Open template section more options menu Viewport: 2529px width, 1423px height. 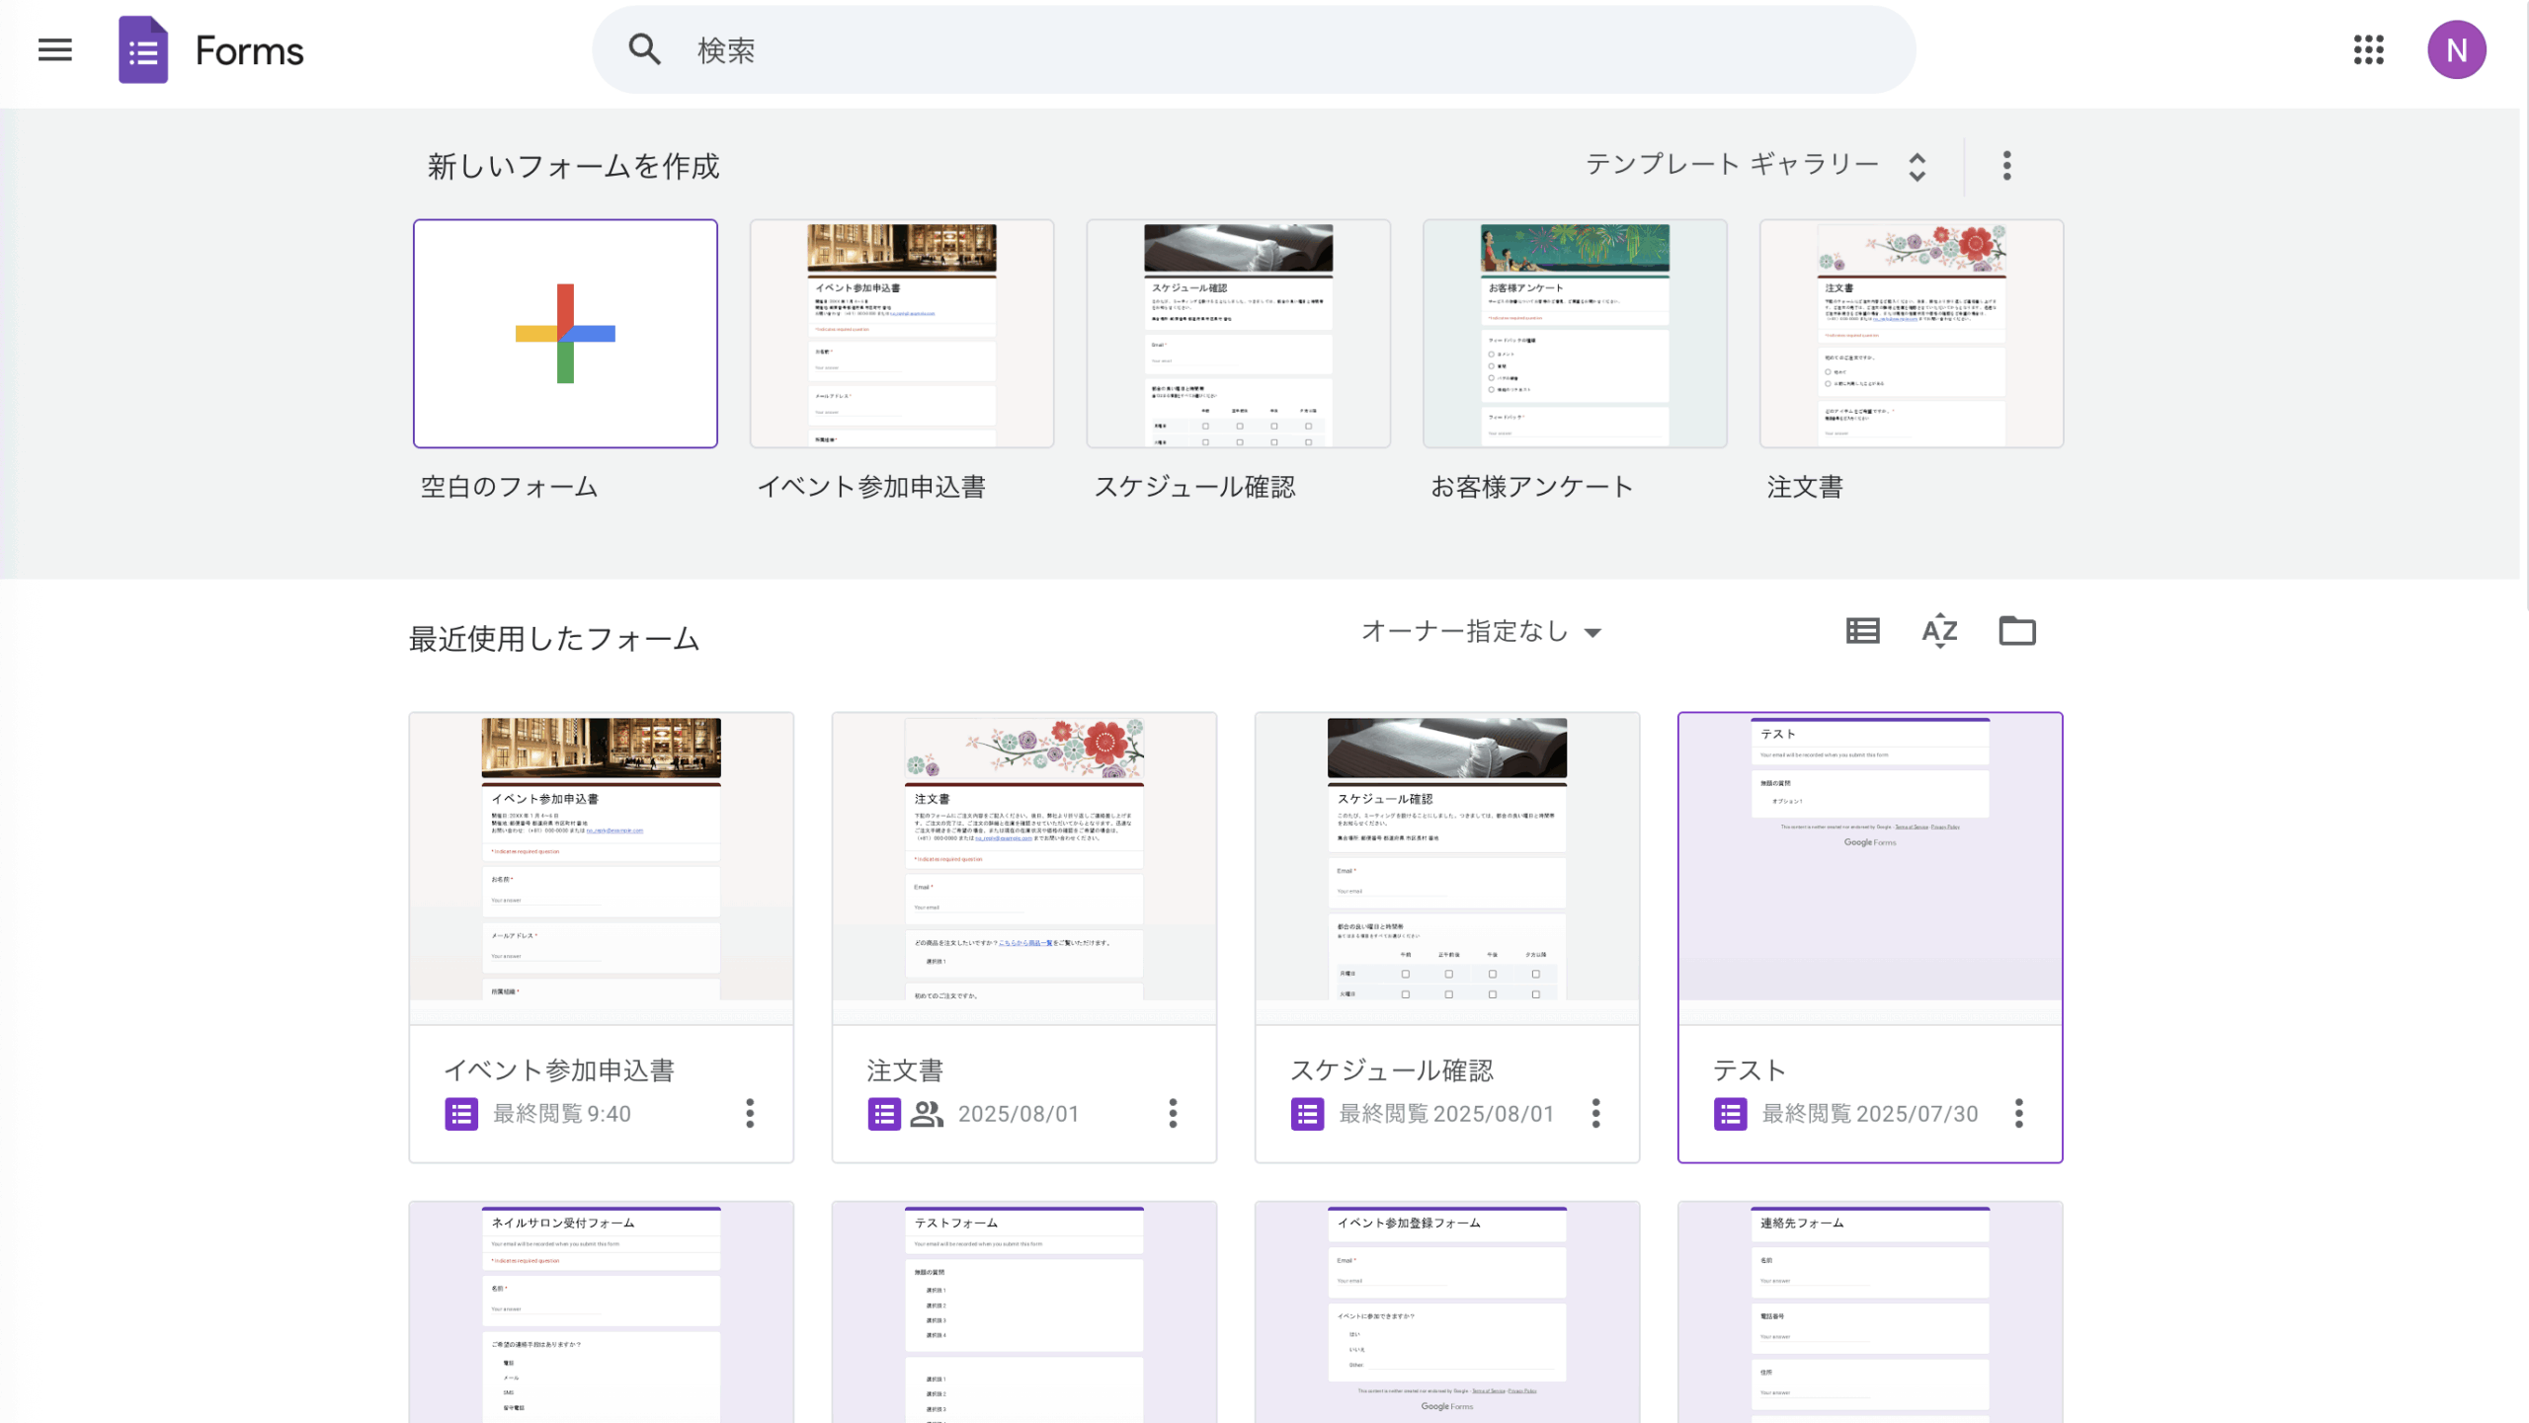[2006, 165]
